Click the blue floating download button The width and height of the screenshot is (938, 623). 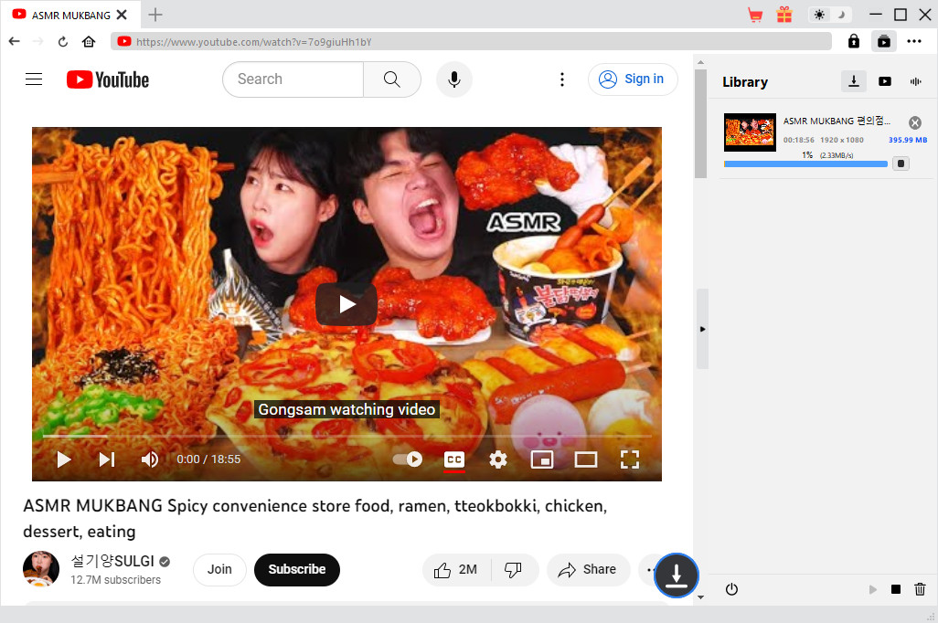tap(677, 575)
